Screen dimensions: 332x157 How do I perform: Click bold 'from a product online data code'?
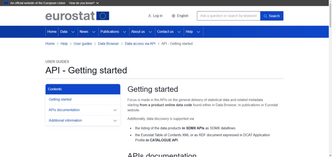click(166, 105)
